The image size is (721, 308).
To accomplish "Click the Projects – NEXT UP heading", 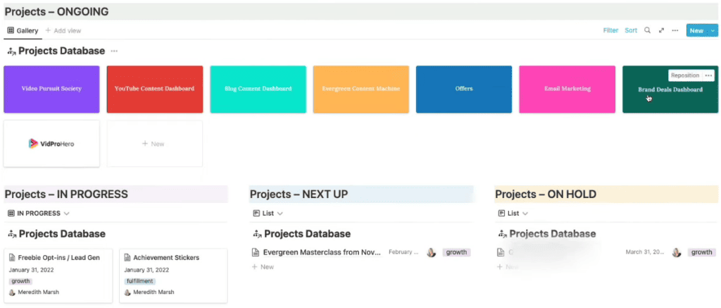I will click(x=299, y=195).
